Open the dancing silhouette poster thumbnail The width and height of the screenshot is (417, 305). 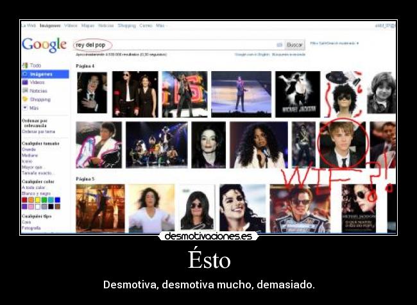[x=298, y=94]
